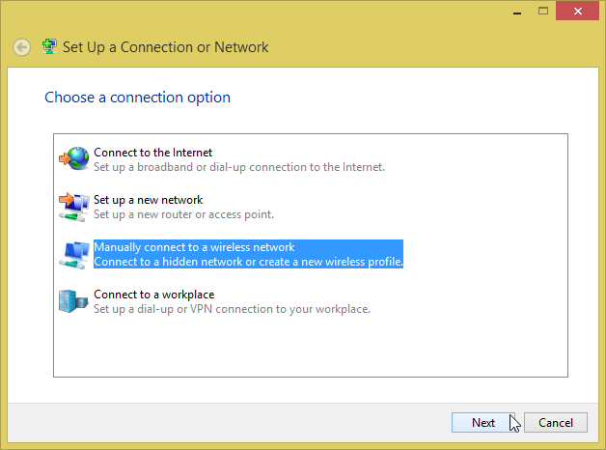Click the Connect to a workplace building icon

tap(74, 301)
